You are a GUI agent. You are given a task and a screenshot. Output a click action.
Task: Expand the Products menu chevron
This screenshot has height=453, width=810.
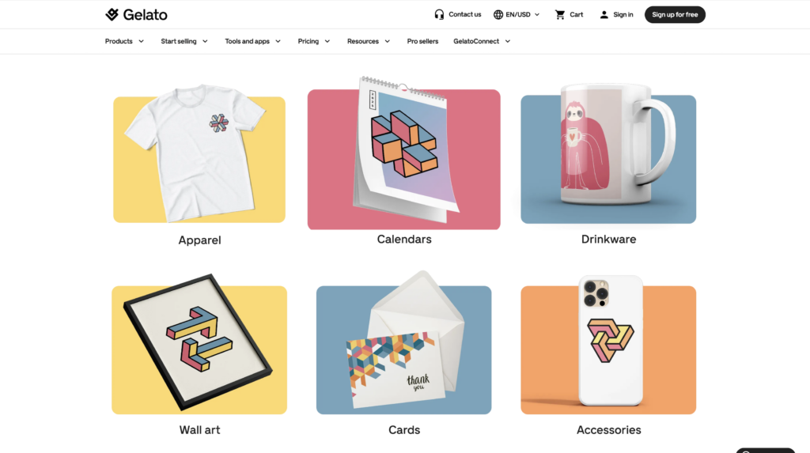(x=141, y=41)
